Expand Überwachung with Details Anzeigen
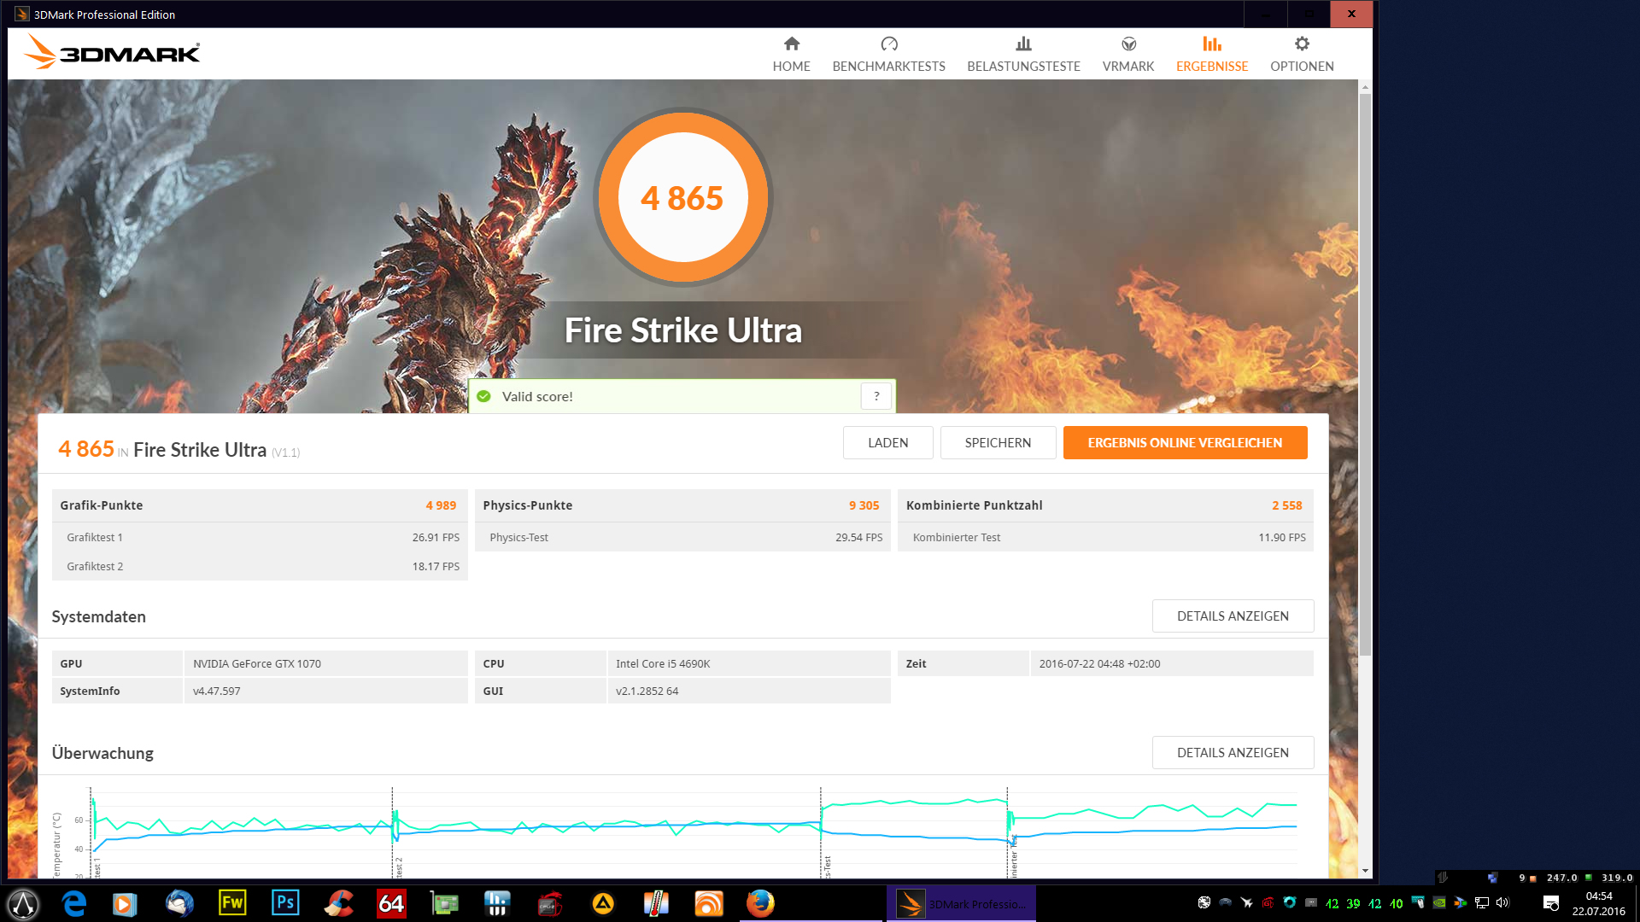Screen dimensions: 1640x922 tap(1232, 752)
